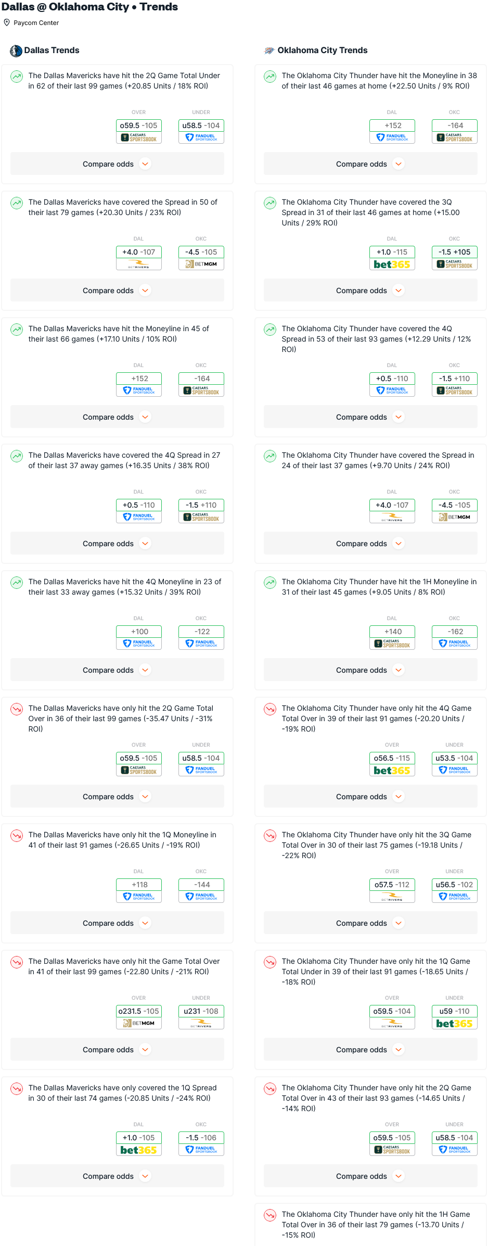Click BetMGM logo under o231.5 -105 odds

[139, 1023]
